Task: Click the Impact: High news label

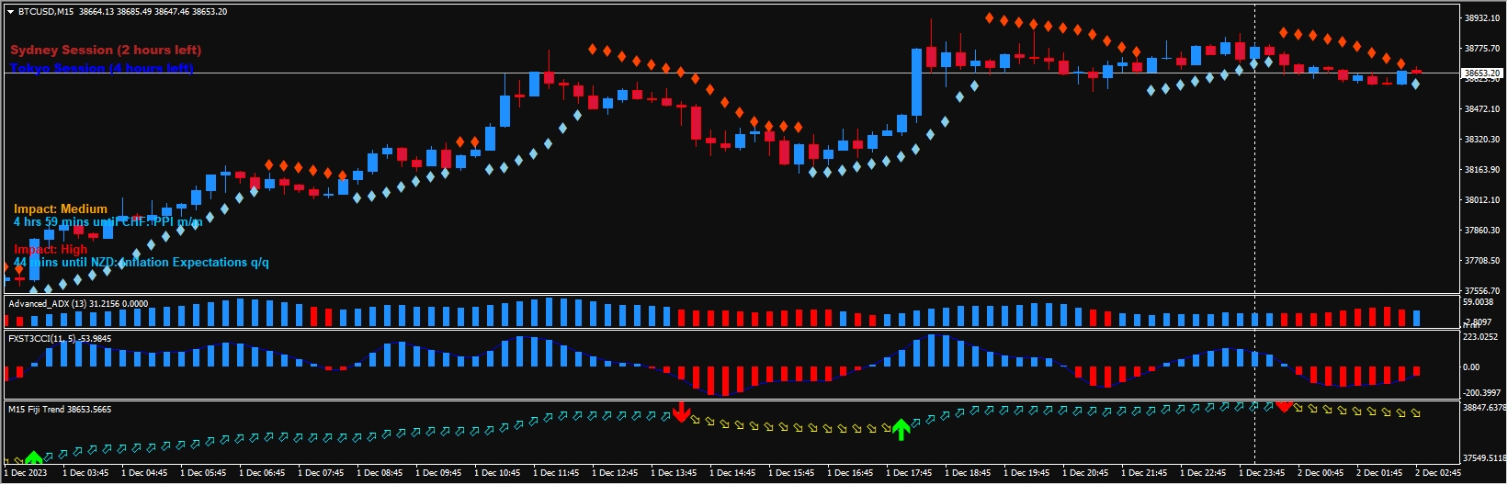Action: tap(51, 250)
